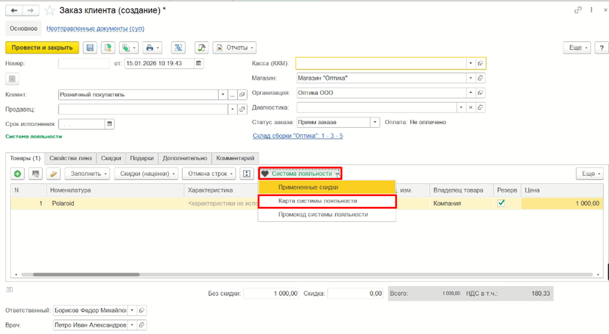Open the Магазин "Оптика" record icon
Screen dimensions: 609x334
click(481, 78)
